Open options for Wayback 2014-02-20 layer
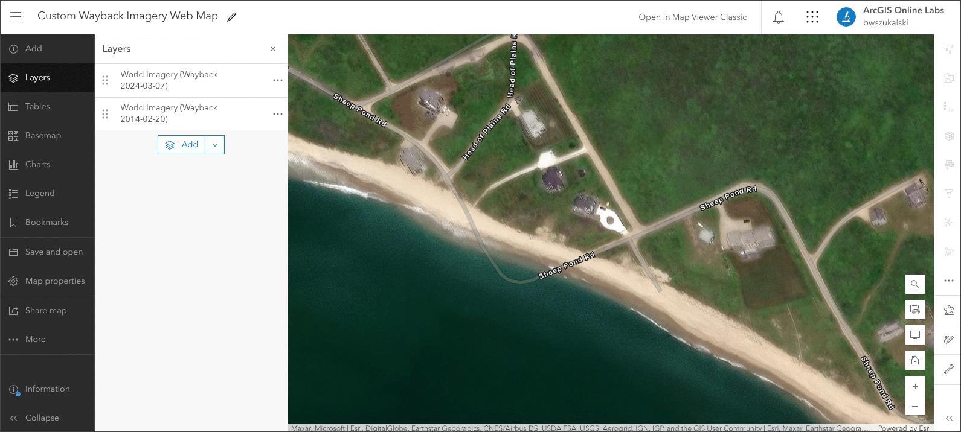This screenshot has width=961, height=432. coord(278,113)
